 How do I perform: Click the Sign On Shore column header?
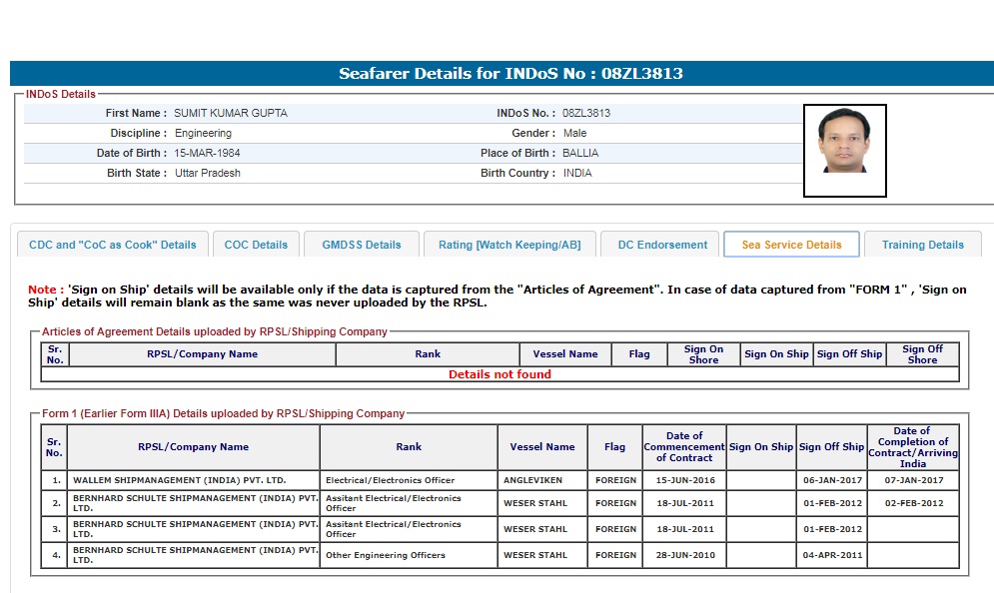(x=703, y=354)
